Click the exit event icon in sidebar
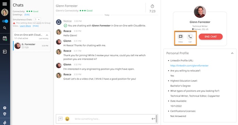238x125 pixels. click(5, 52)
